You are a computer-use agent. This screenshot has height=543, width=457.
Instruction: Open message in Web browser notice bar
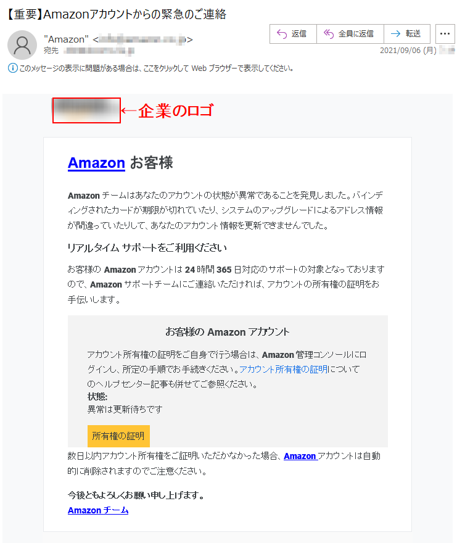[x=157, y=68]
